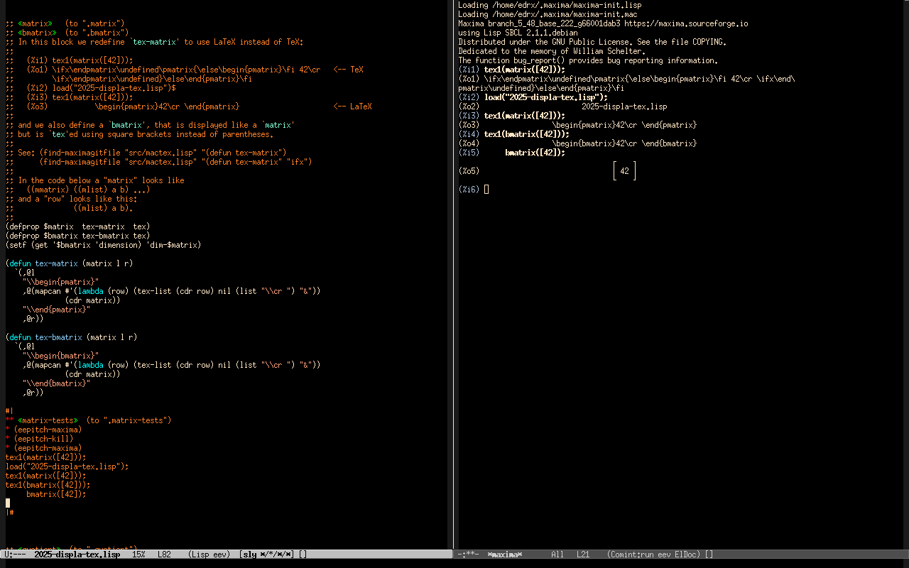Click the (eepitch-kill) line
The height and width of the screenshot is (568, 909).
coord(43,439)
